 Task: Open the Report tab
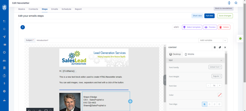(78, 9)
